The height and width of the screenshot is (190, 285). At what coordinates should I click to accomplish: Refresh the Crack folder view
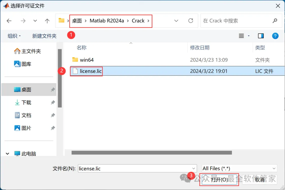tap(191, 20)
